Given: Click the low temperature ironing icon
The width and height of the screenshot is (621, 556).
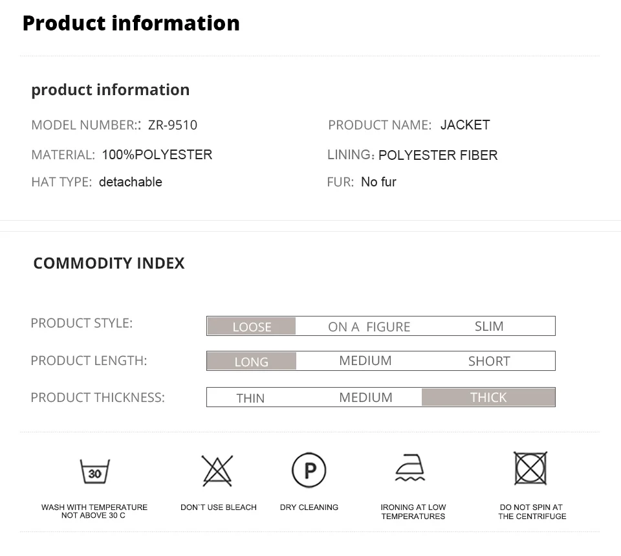Looking at the screenshot, I should pyautogui.click(x=411, y=469).
